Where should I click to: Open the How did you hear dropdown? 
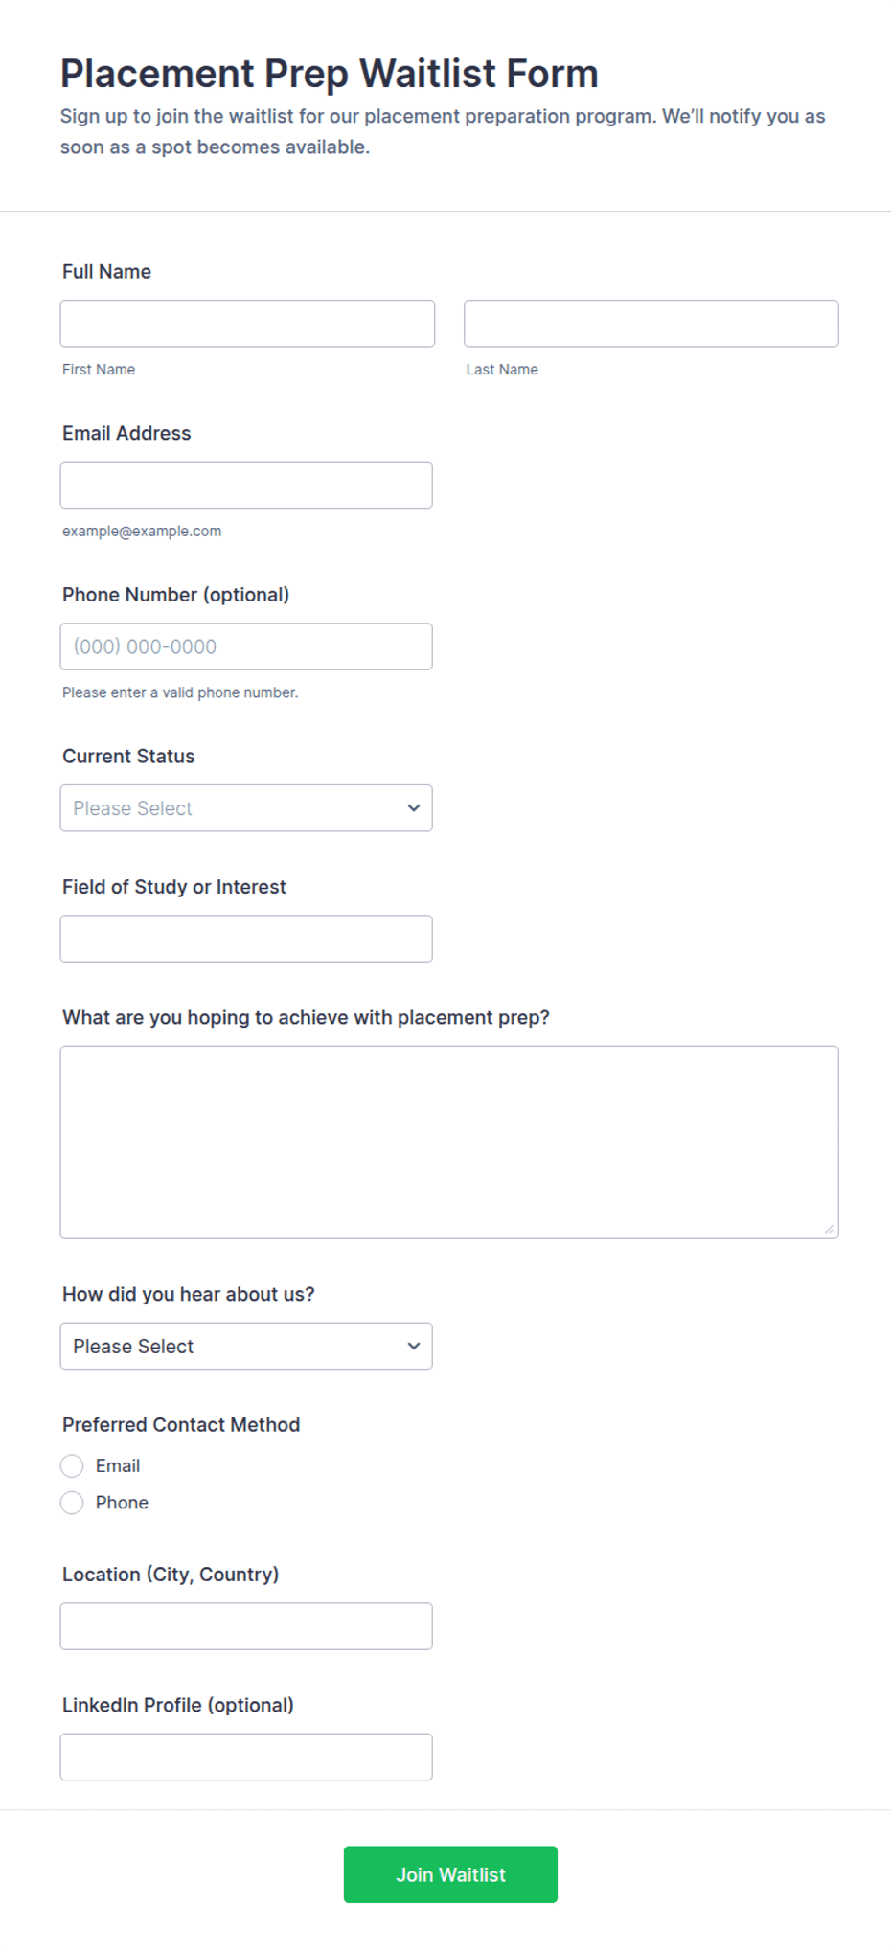click(x=246, y=1346)
